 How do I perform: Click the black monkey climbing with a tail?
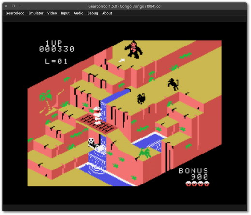point(173,84)
